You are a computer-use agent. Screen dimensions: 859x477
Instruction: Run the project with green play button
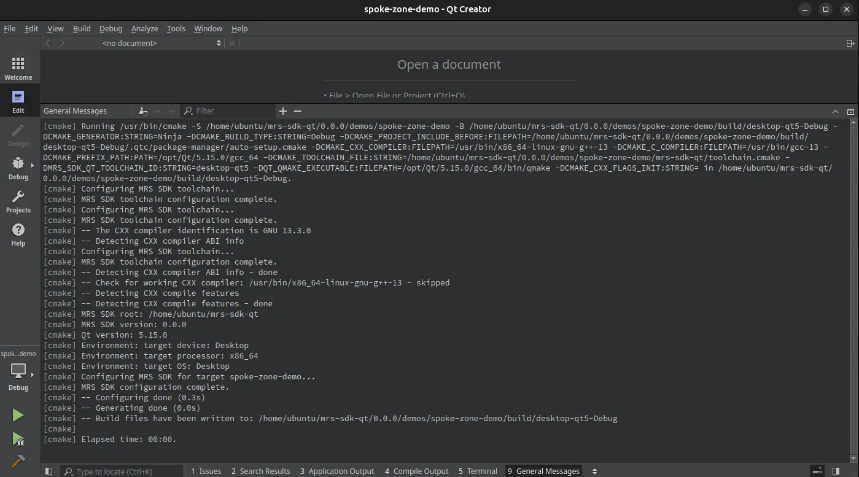(x=18, y=415)
